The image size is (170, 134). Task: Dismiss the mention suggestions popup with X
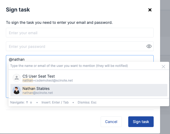163,66
